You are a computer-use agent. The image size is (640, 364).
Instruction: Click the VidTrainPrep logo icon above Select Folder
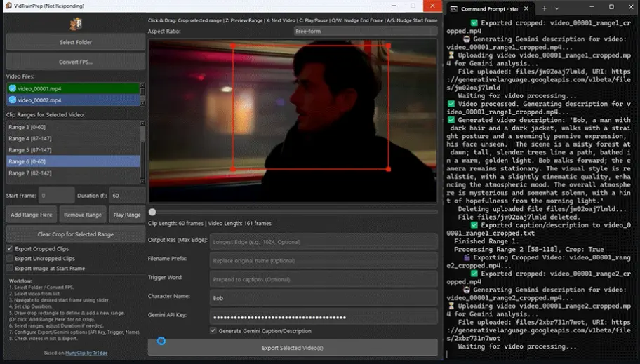pos(75,24)
